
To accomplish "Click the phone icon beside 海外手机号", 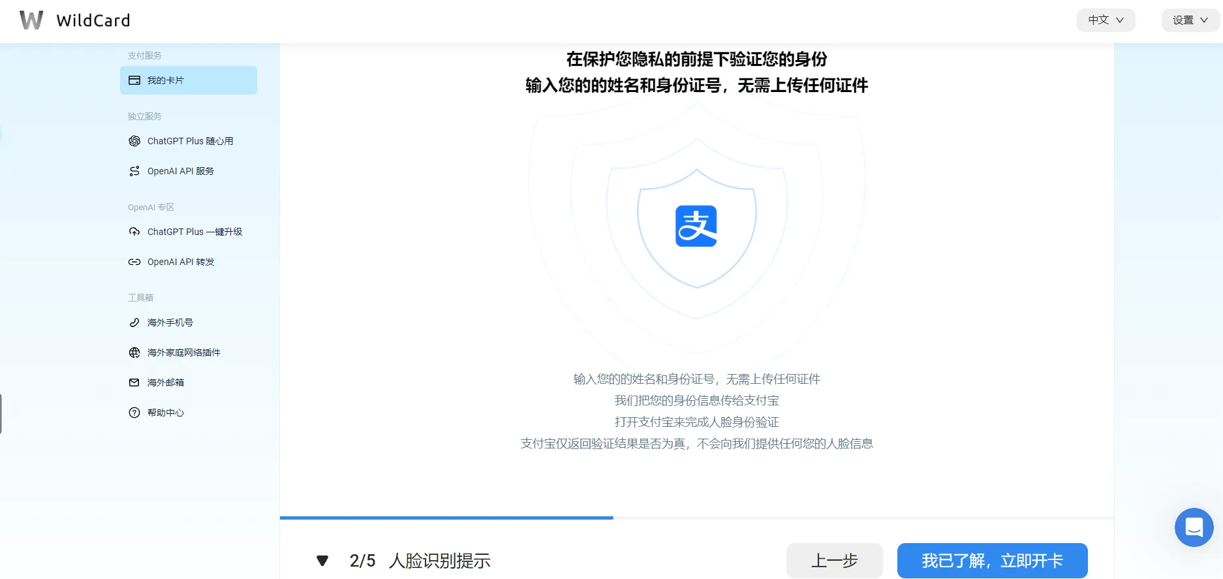I will coord(134,322).
